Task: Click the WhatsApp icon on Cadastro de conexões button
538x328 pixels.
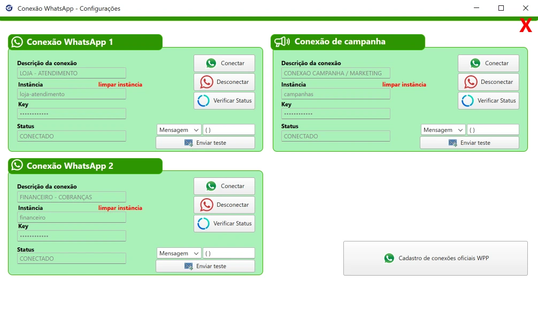Action: (x=389, y=258)
